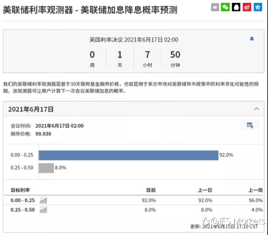Viewport: 268px width, 235px height.
Task: Click meeting time 2021年6月17日 02:00 bold value
Action: pos(60,126)
